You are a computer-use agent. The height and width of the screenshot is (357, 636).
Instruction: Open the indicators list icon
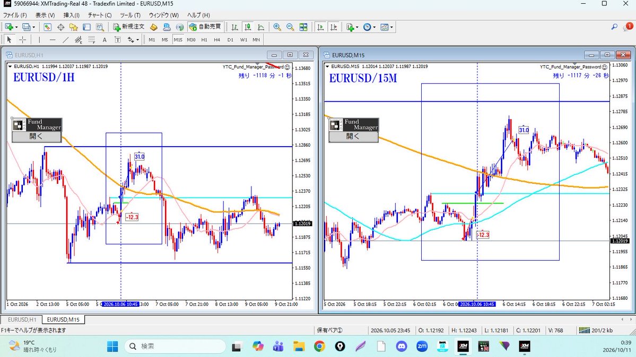click(350, 27)
